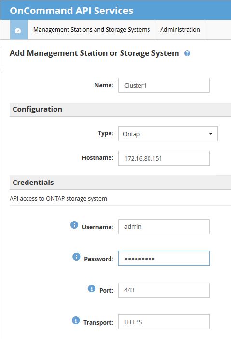Open the dashboard home icon tab
This screenshot has width=231, height=339.
(19, 30)
